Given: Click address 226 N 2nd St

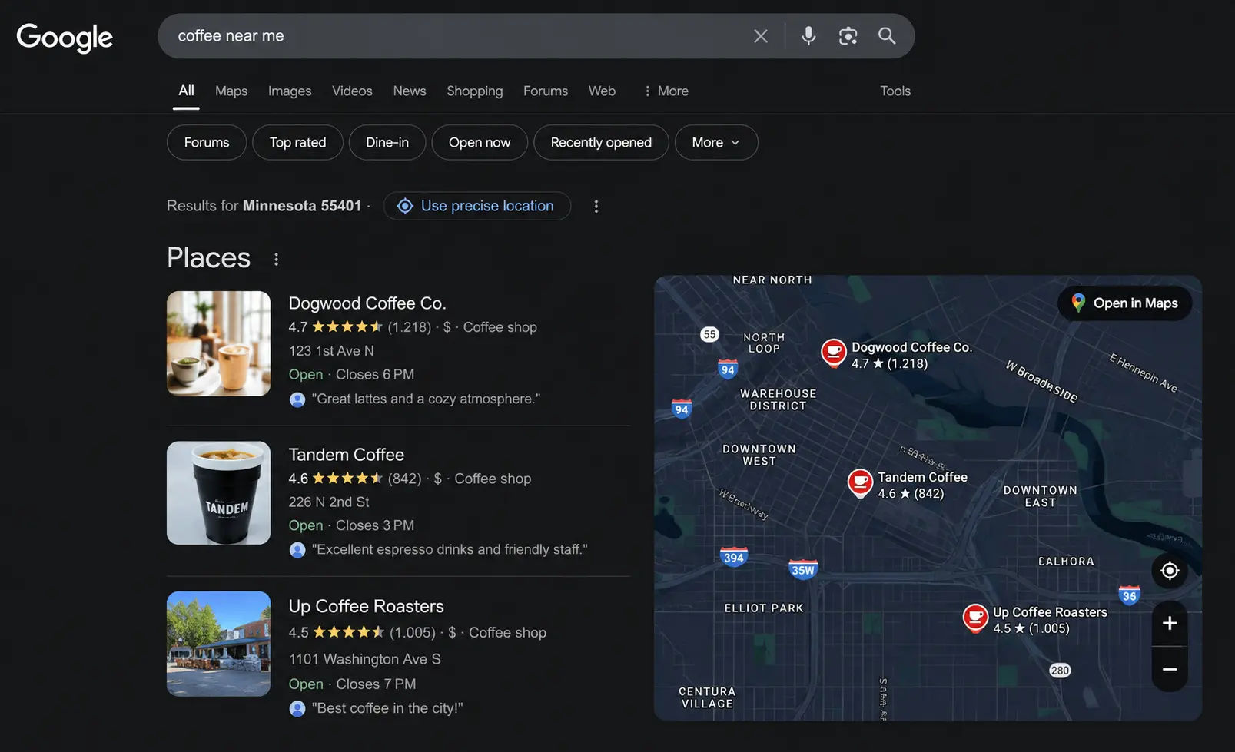Looking at the screenshot, I should coord(329,502).
